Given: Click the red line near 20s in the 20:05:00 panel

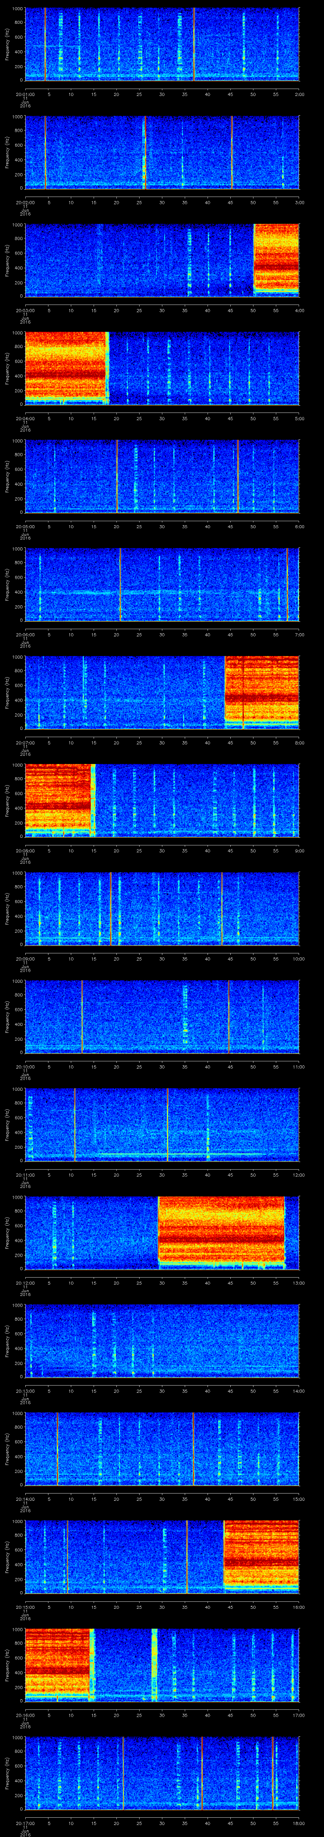Looking at the screenshot, I should click(x=117, y=476).
